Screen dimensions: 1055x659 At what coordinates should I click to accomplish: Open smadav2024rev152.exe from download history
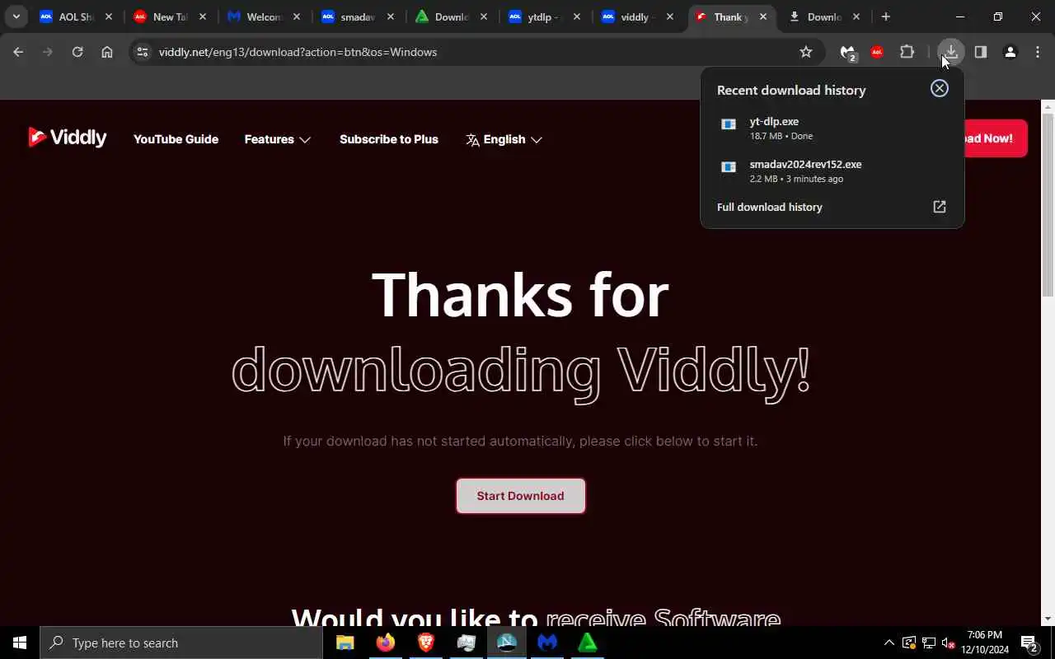(x=832, y=171)
